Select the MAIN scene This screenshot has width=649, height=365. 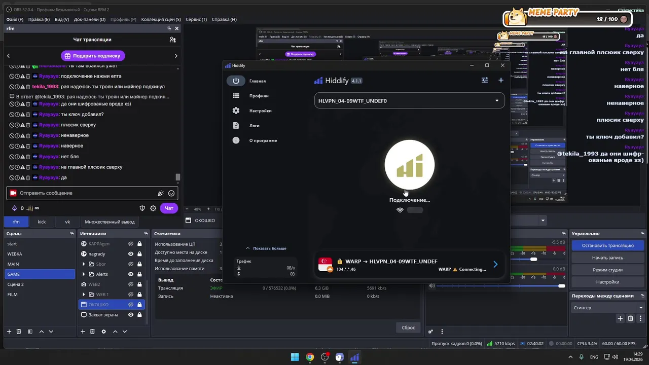[40, 264]
